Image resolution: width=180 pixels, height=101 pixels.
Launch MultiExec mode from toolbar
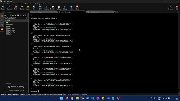pos(46,8)
